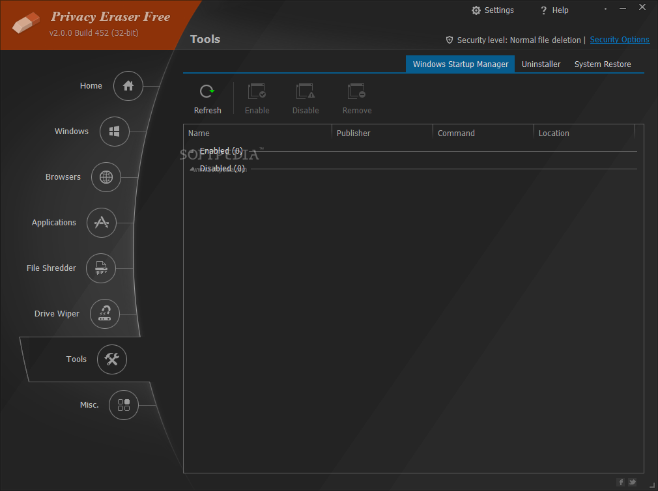
Task: Click the Privacy Eraser eraser logo
Action: pyautogui.click(x=25, y=22)
